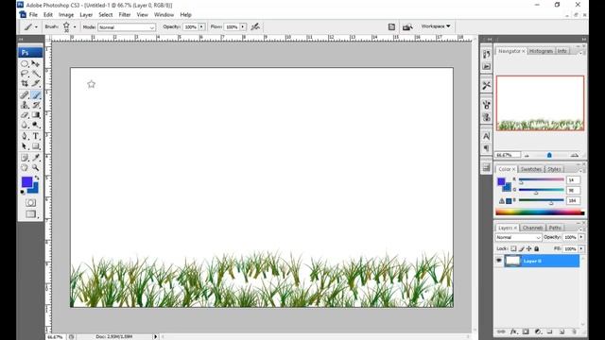Reset default foreground and background colors
This screenshot has height=340, width=605.
(x=23, y=192)
